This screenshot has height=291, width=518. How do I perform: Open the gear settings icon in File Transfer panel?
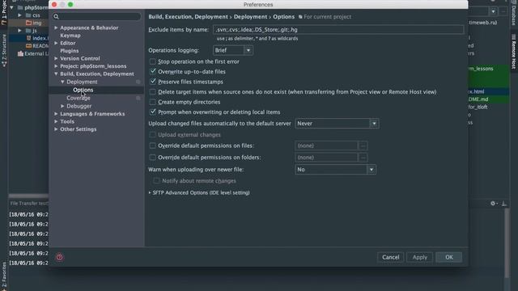point(493,204)
